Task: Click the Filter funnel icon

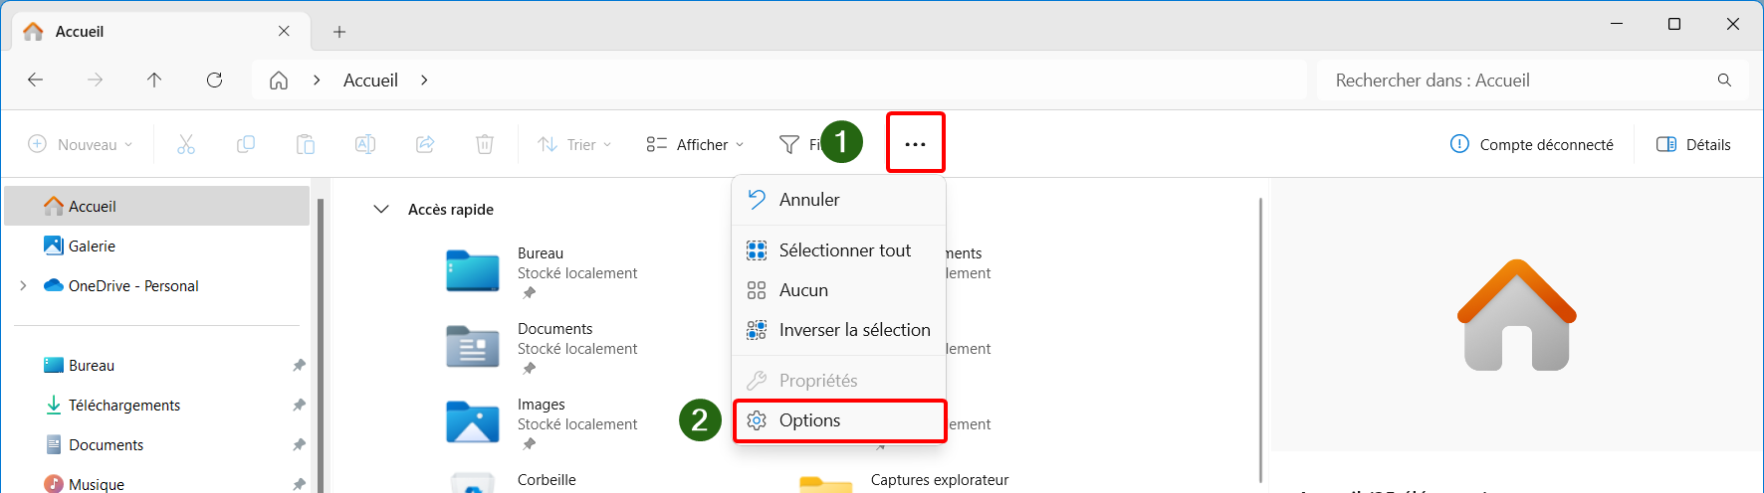Action: (789, 145)
